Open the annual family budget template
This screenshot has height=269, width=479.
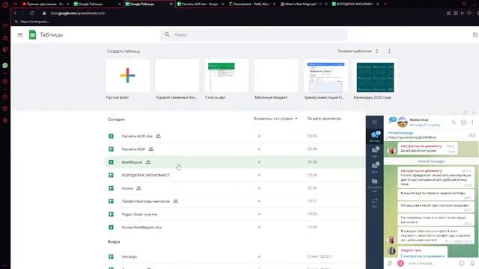[x=177, y=75]
